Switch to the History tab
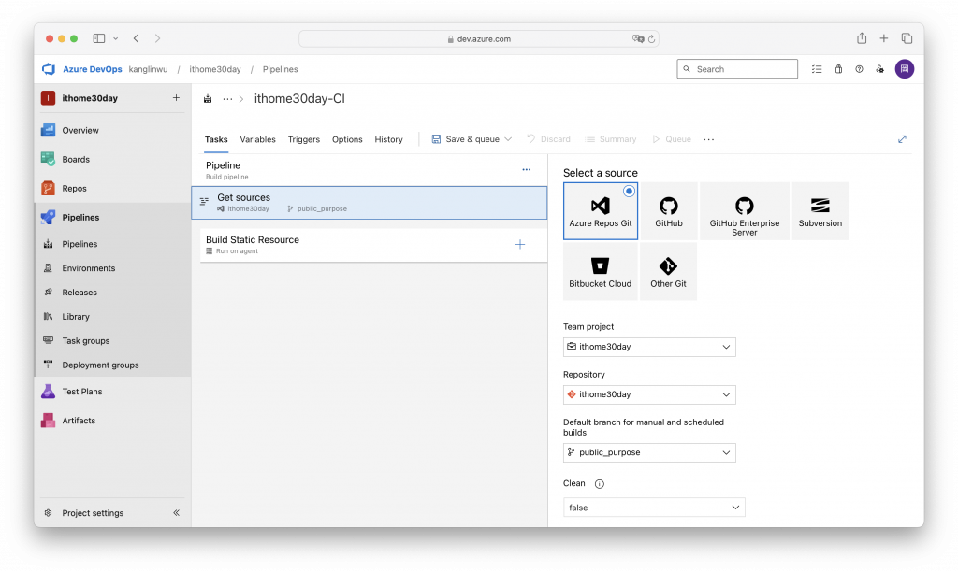This screenshot has height=572, width=958. pos(388,139)
